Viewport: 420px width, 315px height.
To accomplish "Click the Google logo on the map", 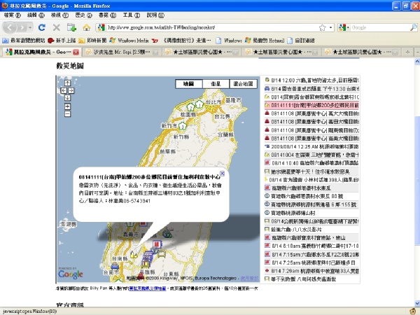I will [71, 274].
